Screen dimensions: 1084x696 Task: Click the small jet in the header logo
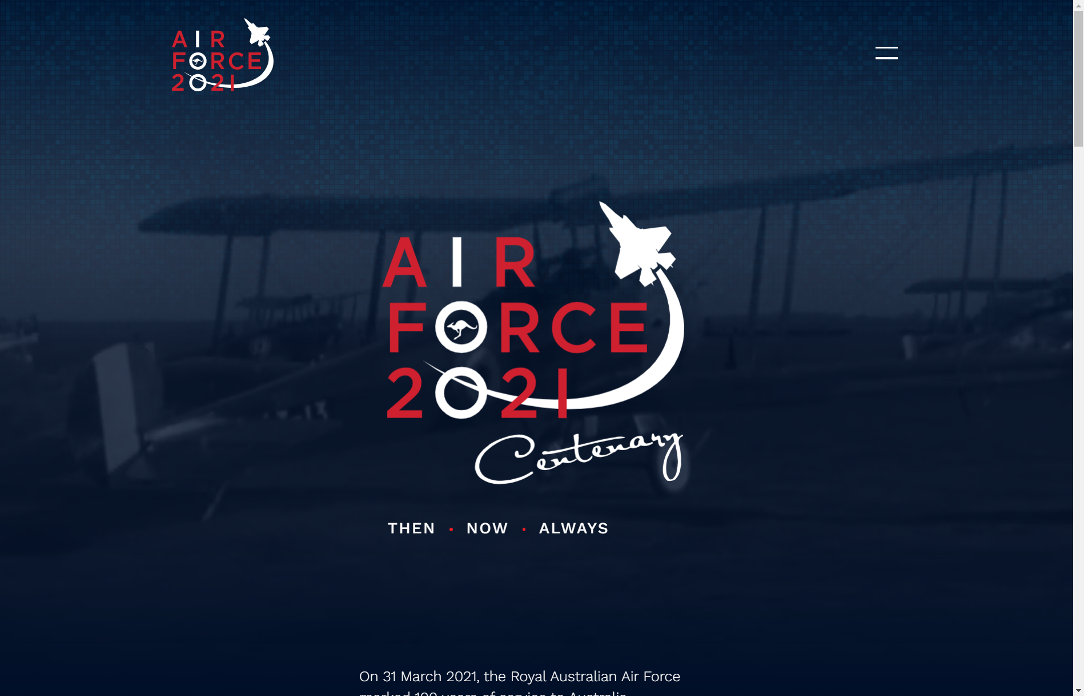257,32
